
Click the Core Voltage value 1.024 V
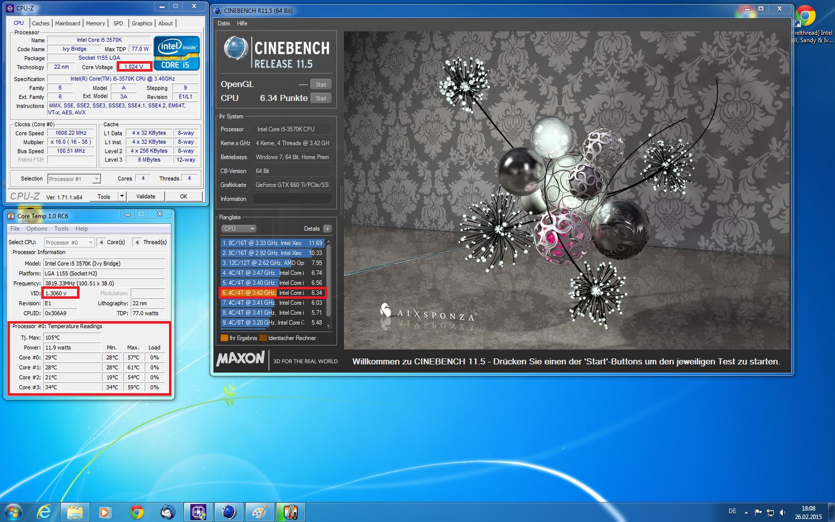tap(134, 67)
